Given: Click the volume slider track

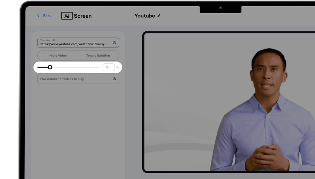Looking at the screenshot, I should point(68,67).
